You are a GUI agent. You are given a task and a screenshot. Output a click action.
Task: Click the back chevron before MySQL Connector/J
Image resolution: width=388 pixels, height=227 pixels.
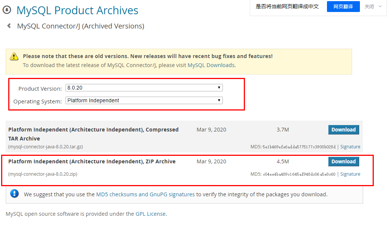coord(8,26)
